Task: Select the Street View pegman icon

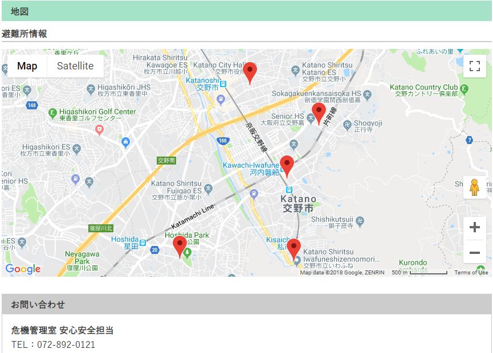Action: [x=474, y=187]
